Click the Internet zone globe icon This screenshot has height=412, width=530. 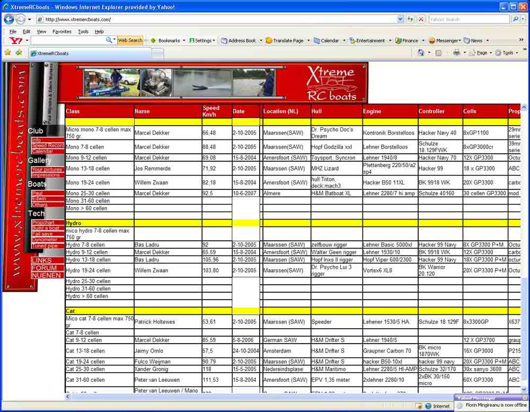(428, 406)
